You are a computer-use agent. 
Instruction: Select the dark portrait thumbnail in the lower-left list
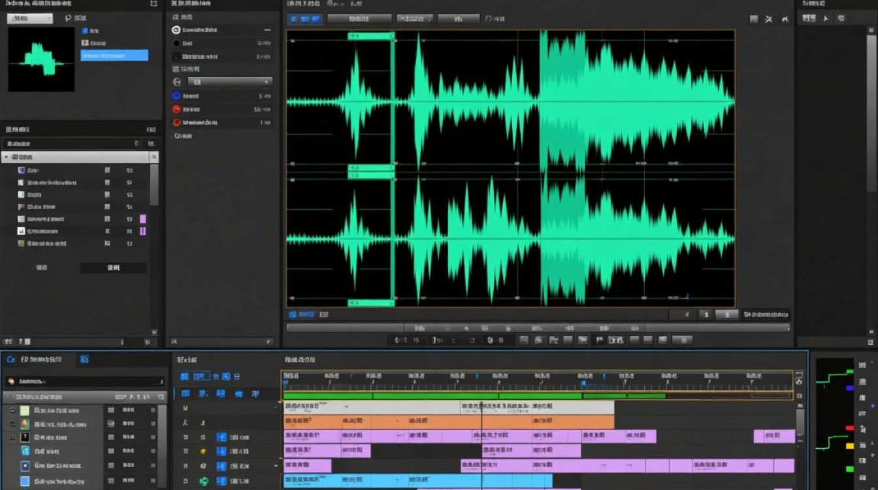tap(25, 437)
